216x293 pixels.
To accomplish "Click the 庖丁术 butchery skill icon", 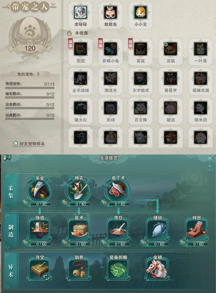I will [118, 190].
